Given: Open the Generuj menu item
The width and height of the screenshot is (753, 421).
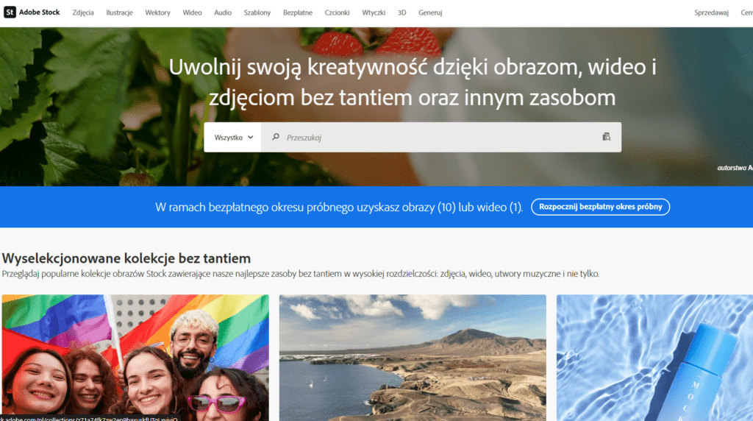Looking at the screenshot, I should [430, 13].
